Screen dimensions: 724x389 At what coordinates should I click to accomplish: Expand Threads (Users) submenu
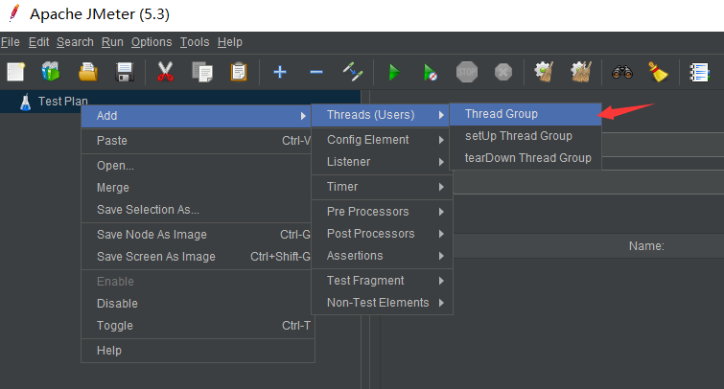coord(381,115)
